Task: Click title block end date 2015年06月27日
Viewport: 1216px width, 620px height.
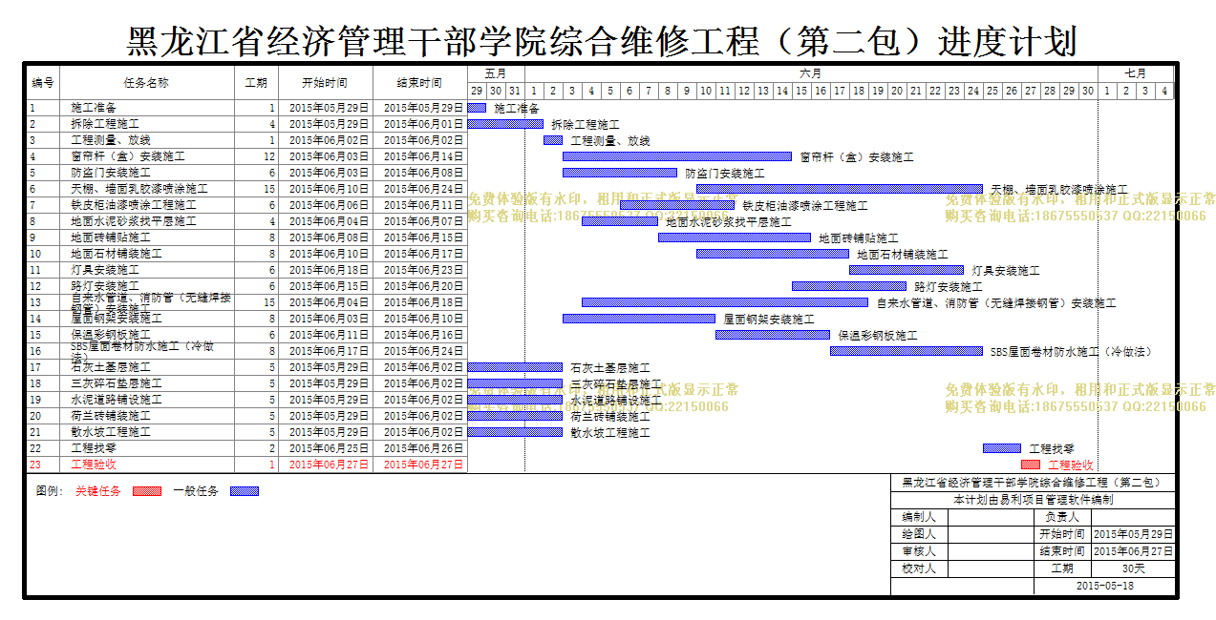Action: (1133, 551)
